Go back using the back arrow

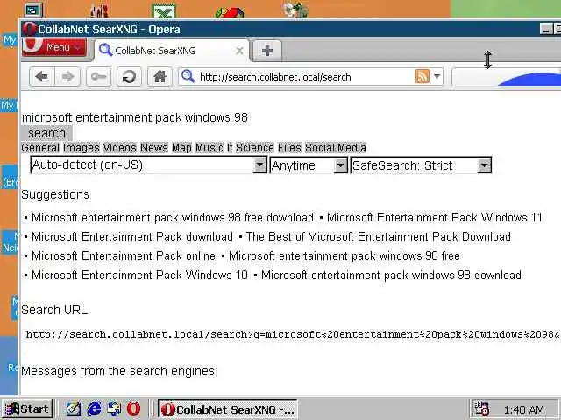point(42,76)
